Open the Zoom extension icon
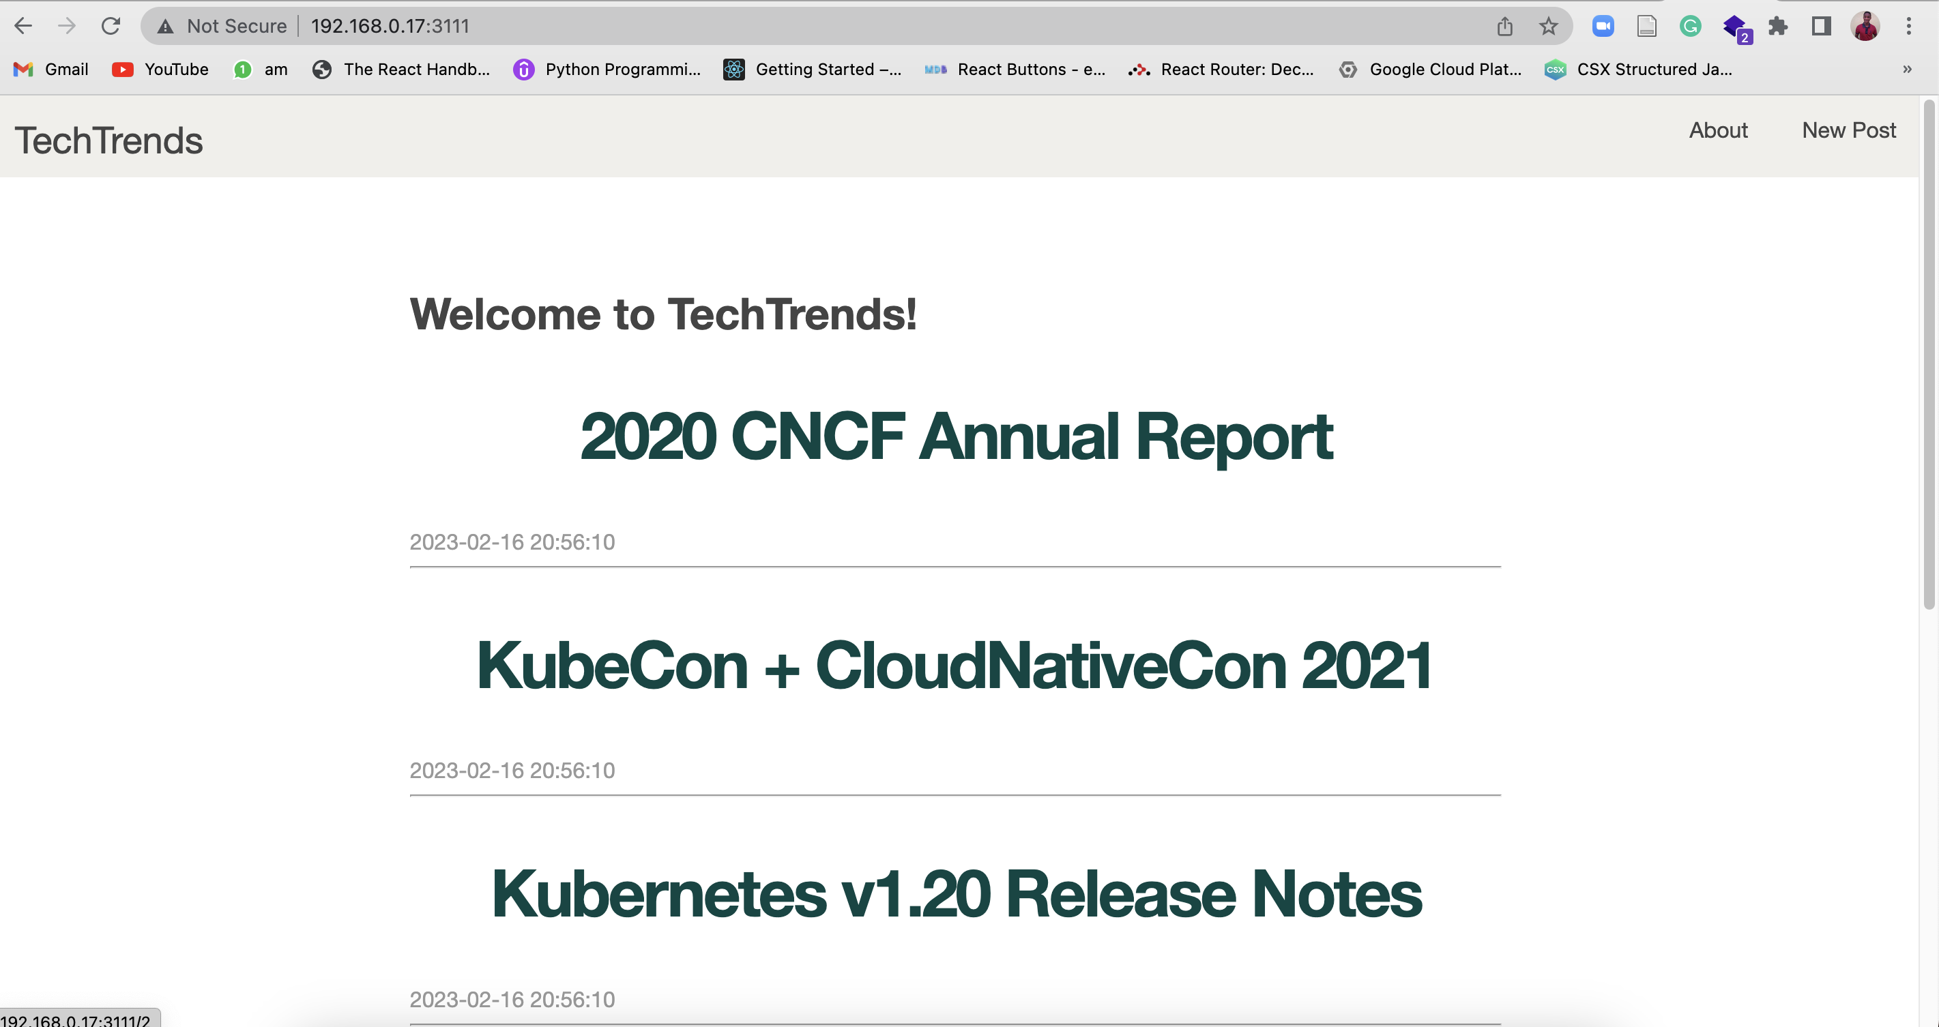The image size is (1939, 1027). point(1603,26)
